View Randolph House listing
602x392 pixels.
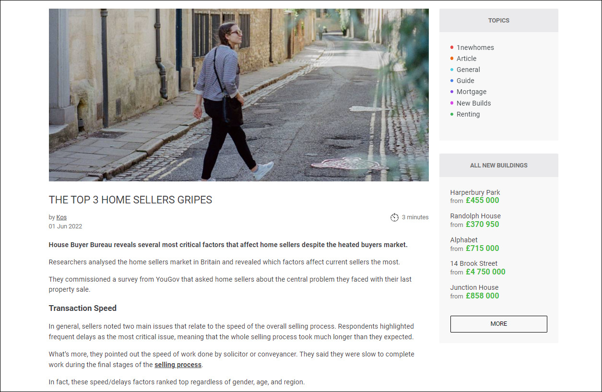click(x=475, y=216)
